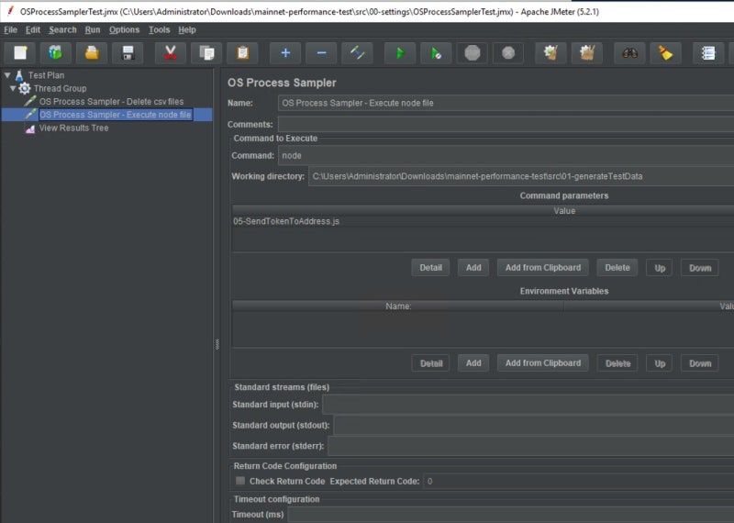Click the Standard error (stderr) field

coord(531,446)
